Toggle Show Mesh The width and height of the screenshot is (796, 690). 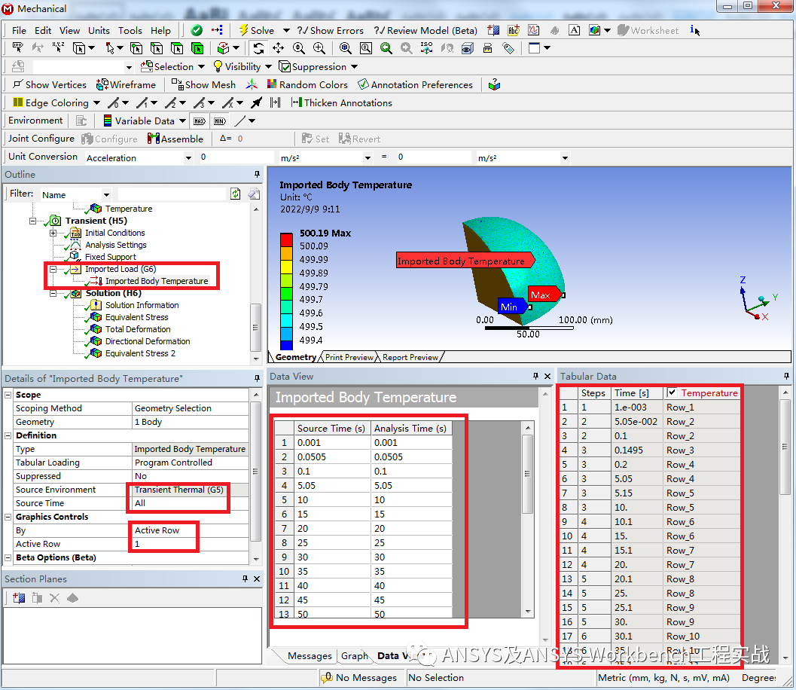coord(203,85)
